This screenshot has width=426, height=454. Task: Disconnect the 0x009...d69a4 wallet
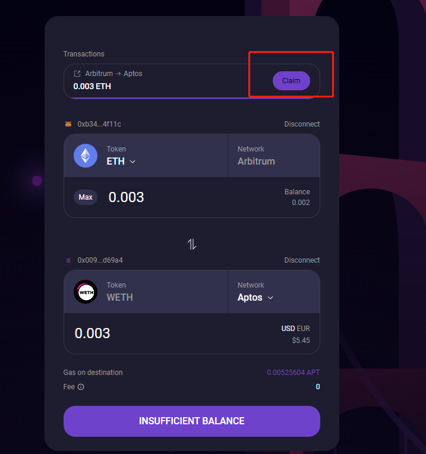pos(302,260)
